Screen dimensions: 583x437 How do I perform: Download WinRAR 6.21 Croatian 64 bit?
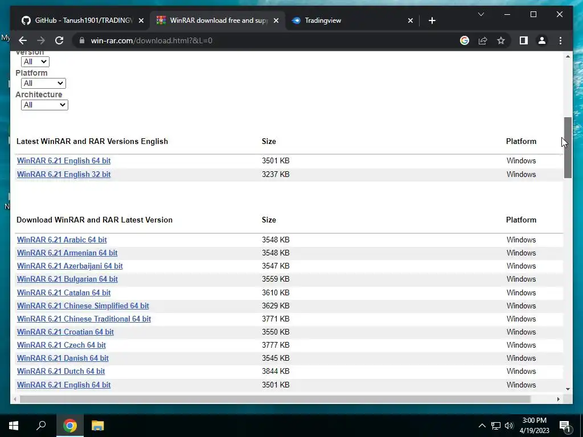click(x=65, y=332)
